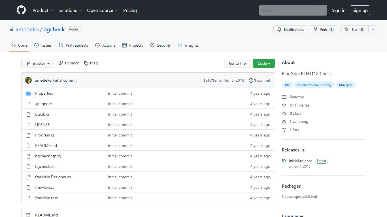The height and width of the screenshot is (217, 387).
Task: Click the Notifications button
Action: pyautogui.click(x=290, y=29)
